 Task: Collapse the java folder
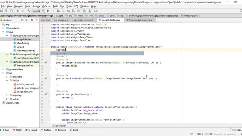[3, 32]
